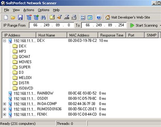Select the MELODI shared folder

pyautogui.click(x=25, y=78)
